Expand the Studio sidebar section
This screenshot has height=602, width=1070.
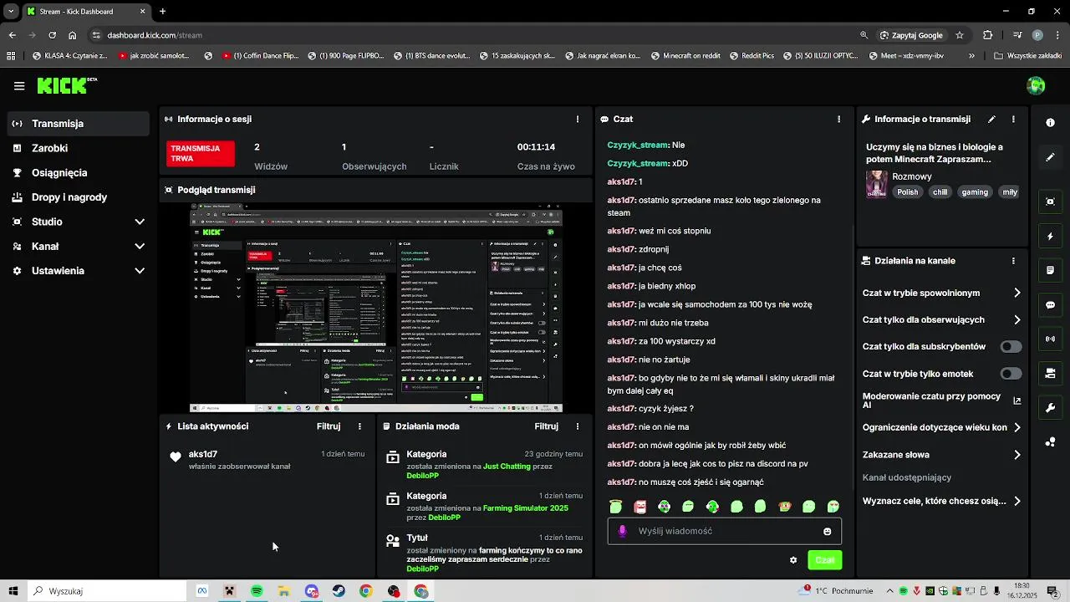pyautogui.click(x=79, y=222)
